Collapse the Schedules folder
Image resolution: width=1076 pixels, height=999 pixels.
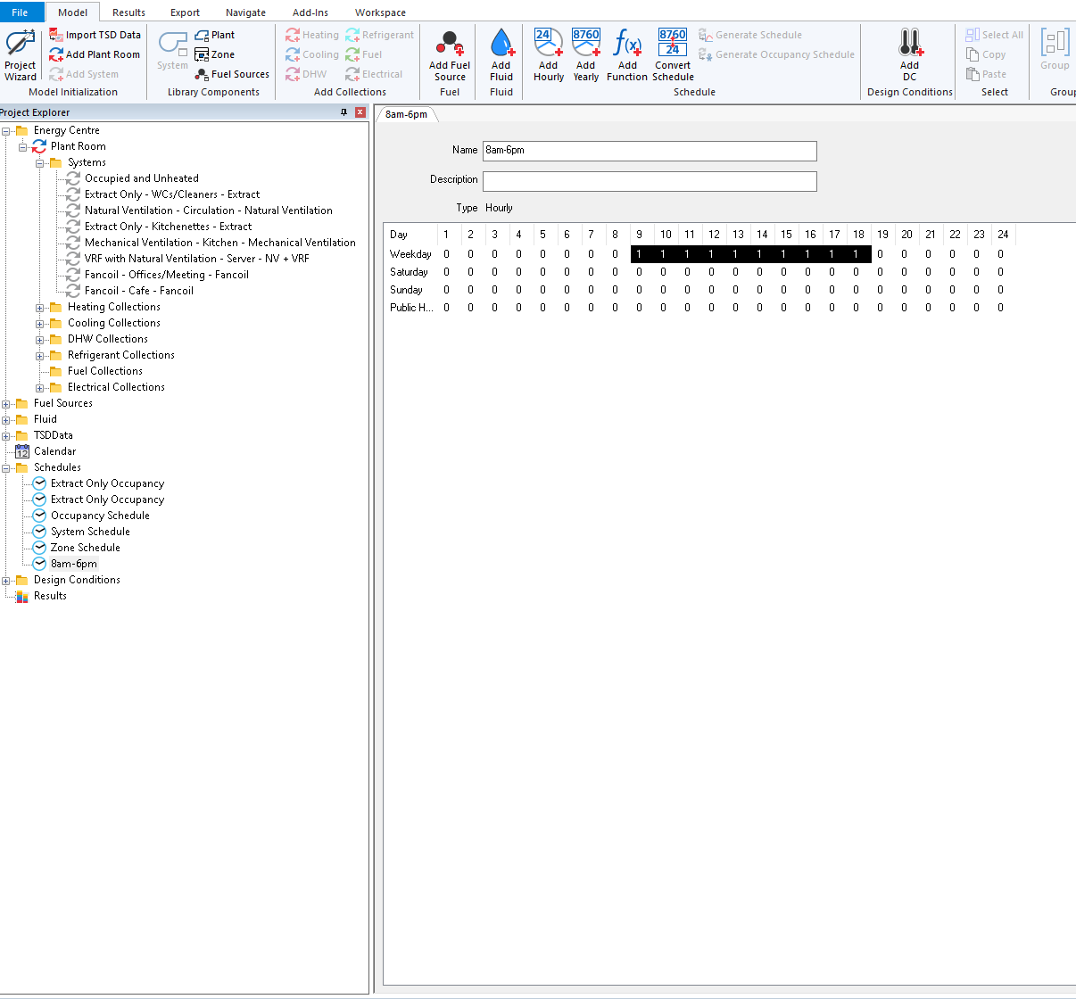pyautogui.click(x=6, y=468)
